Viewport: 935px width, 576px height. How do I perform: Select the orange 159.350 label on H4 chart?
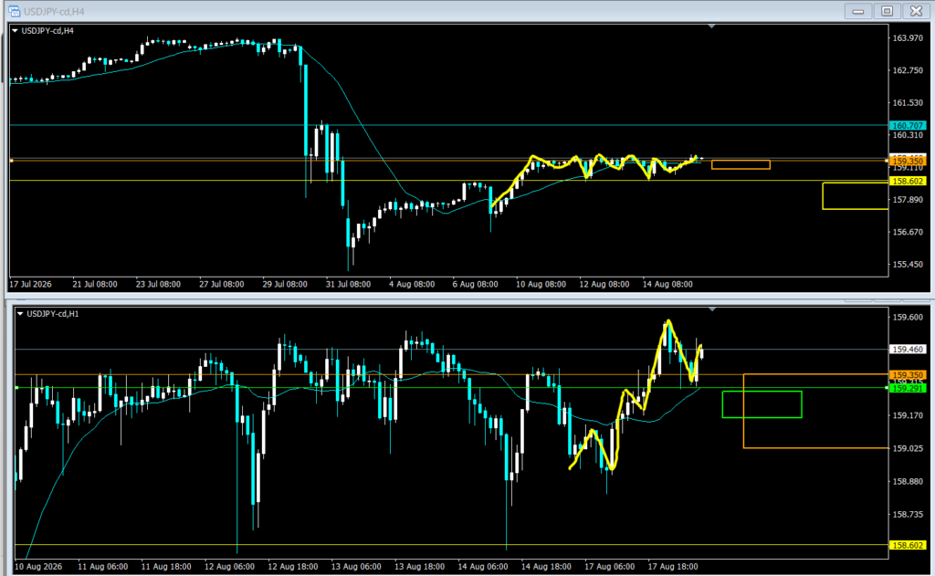point(908,161)
